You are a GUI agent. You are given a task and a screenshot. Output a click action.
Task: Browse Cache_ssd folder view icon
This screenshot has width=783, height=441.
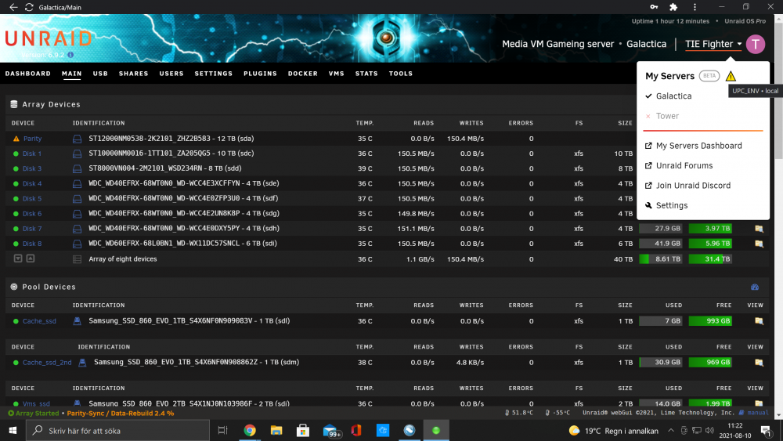click(759, 321)
